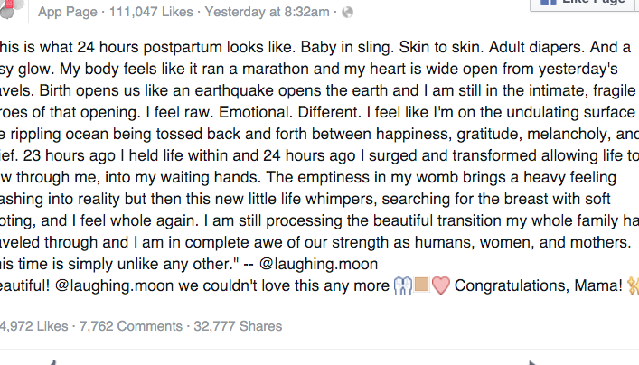The width and height of the screenshot is (639, 365).
Task: Click the Congratulations, Mama! text
Action: click(x=538, y=286)
